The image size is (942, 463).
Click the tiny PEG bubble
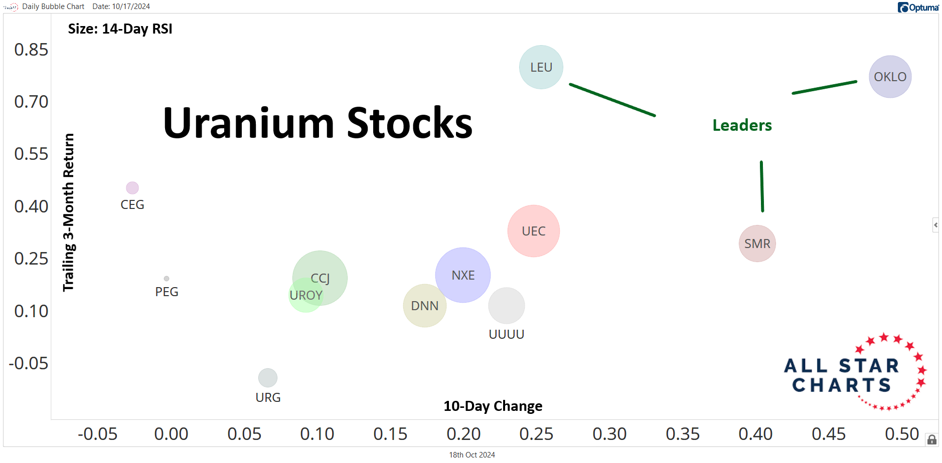point(167,279)
